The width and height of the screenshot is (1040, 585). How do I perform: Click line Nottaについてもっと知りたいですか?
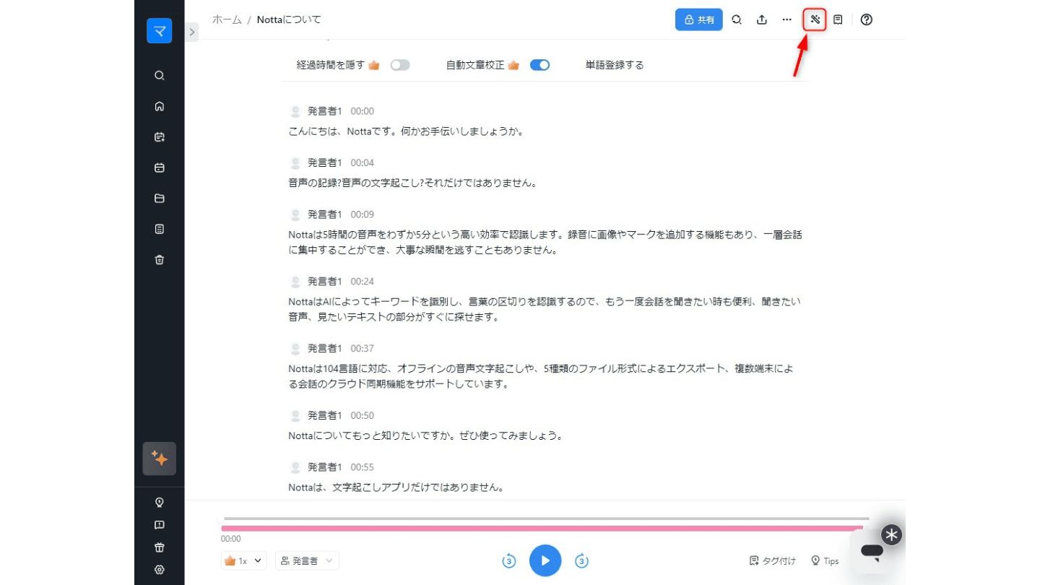[425, 436]
